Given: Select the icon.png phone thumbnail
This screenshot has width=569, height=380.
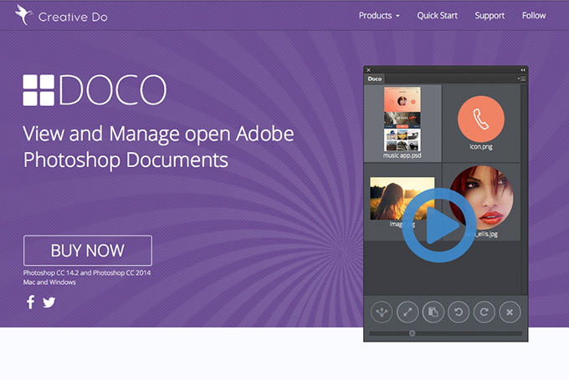Looking at the screenshot, I should point(481,119).
